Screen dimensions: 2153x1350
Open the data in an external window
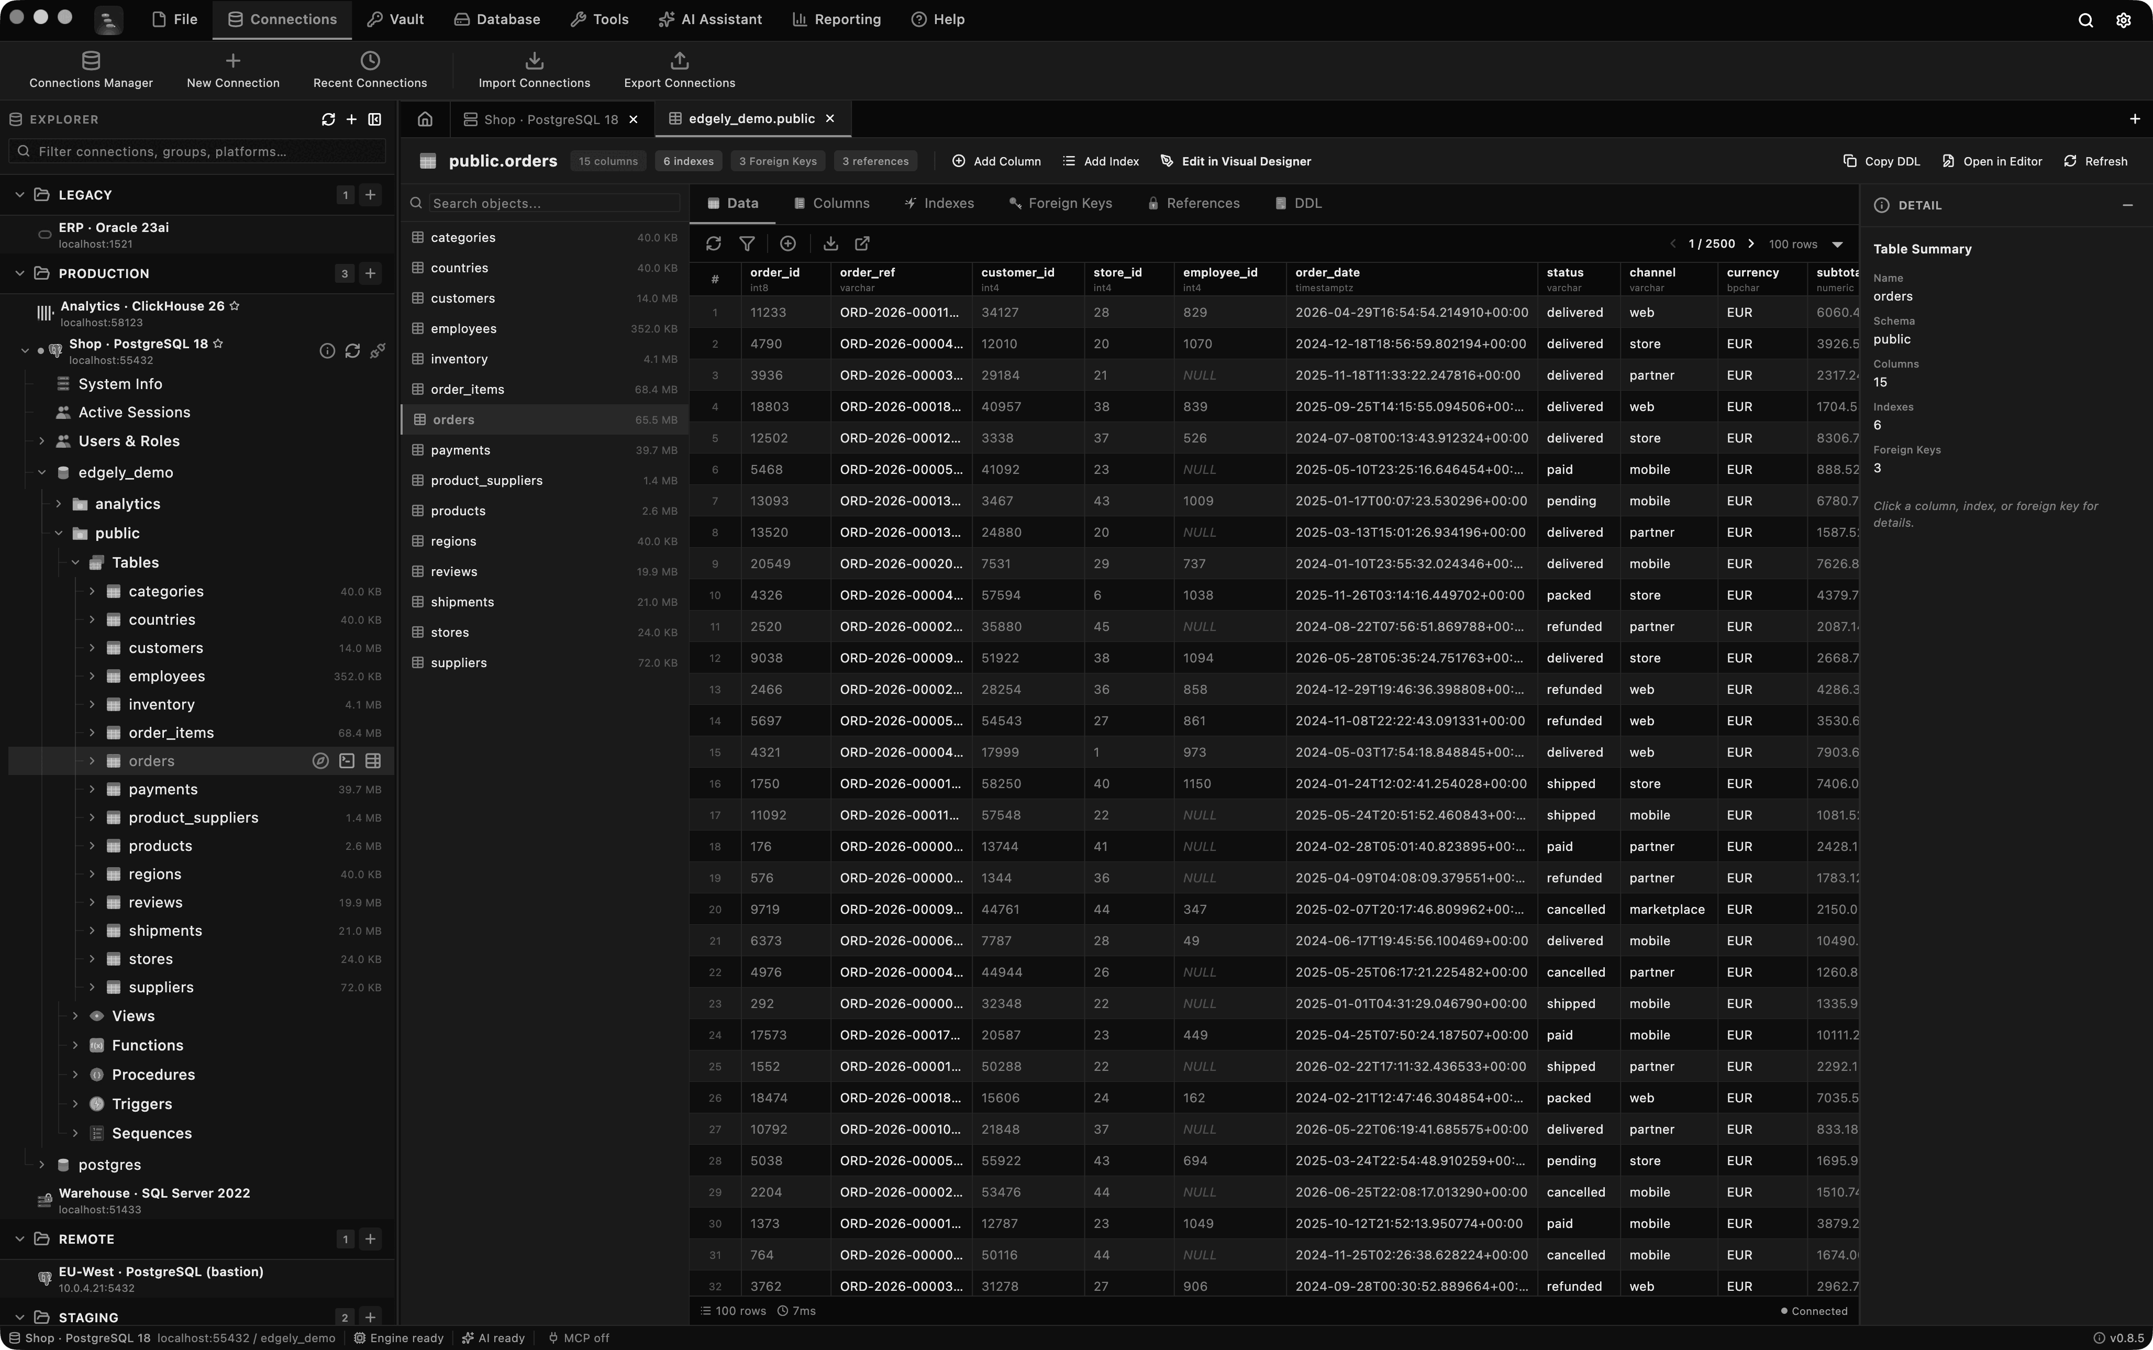pyautogui.click(x=862, y=244)
